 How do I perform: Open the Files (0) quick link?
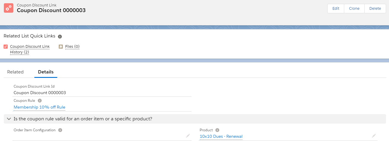(x=72, y=47)
